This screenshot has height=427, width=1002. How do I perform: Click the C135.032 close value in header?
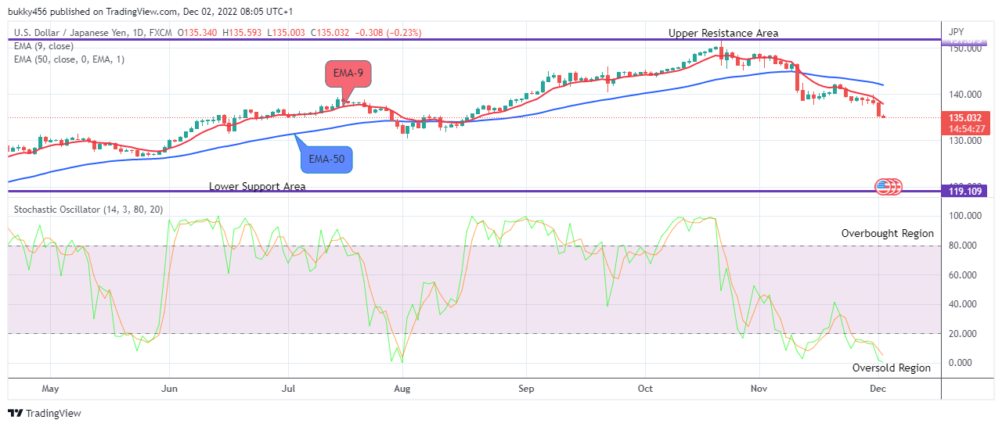coord(331,34)
